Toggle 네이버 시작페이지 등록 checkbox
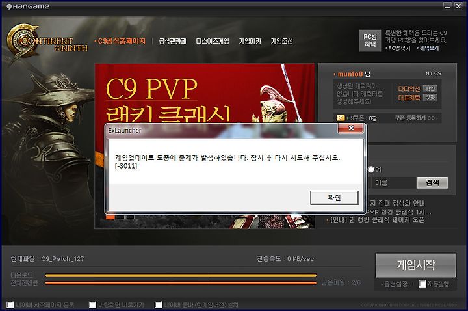The height and width of the screenshot is (311, 468). click(x=10, y=304)
